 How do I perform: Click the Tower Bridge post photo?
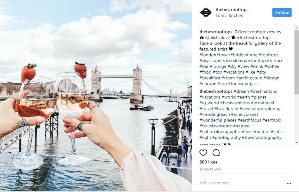coord(96,96)
